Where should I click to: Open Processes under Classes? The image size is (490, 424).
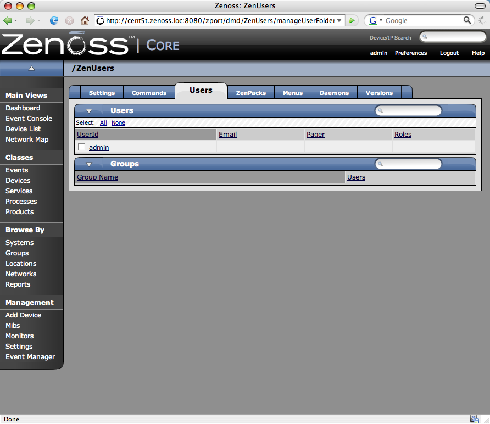pyautogui.click(x=21, y=201)
